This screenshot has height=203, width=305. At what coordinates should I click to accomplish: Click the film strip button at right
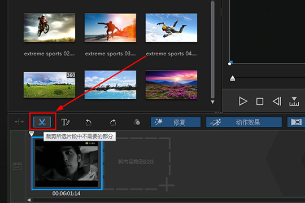(x=296, y=122)
